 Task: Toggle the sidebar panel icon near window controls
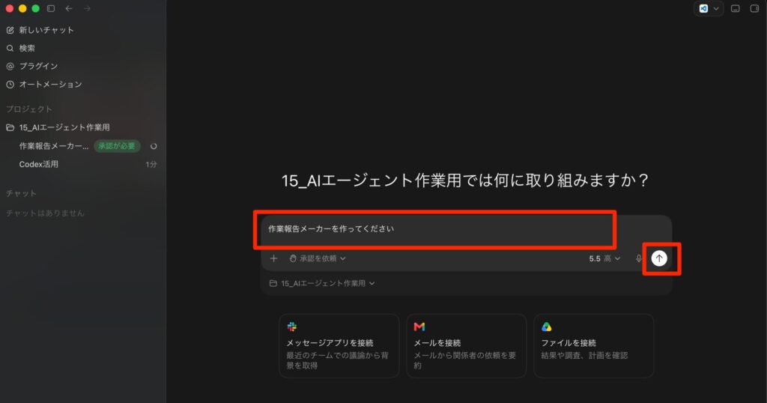click(x=51, y=8)
